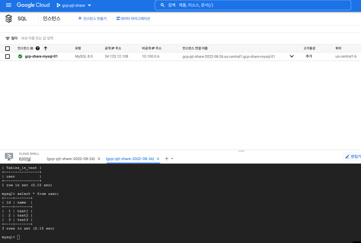Click the 비공개 IP 주소 column header
This screenshot has height=243, width=361.
(x=152, y=48)
